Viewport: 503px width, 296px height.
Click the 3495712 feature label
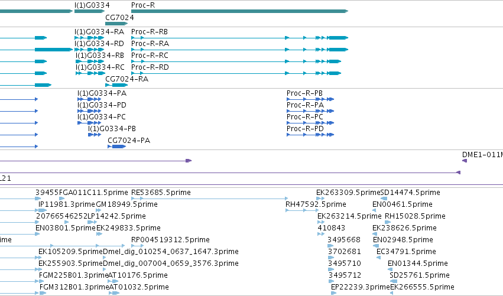(345, 275)
